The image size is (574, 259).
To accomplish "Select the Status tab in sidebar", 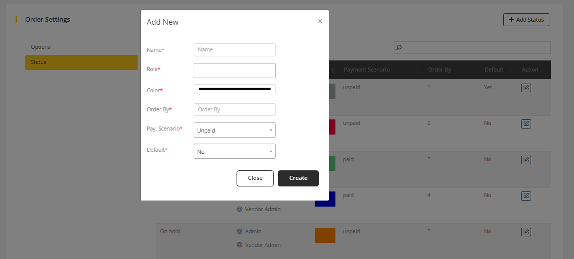I will point(81,62).
